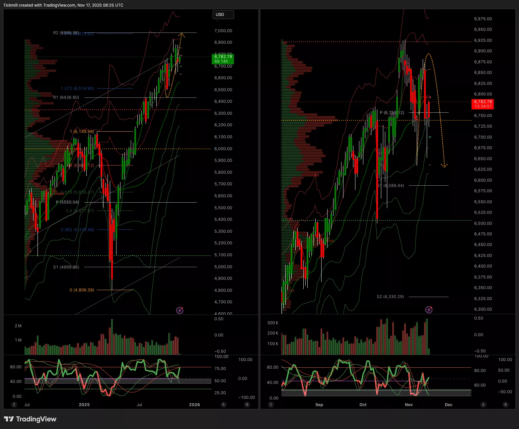
Task: Click the Nov label on right time axis
Action: 409,404
